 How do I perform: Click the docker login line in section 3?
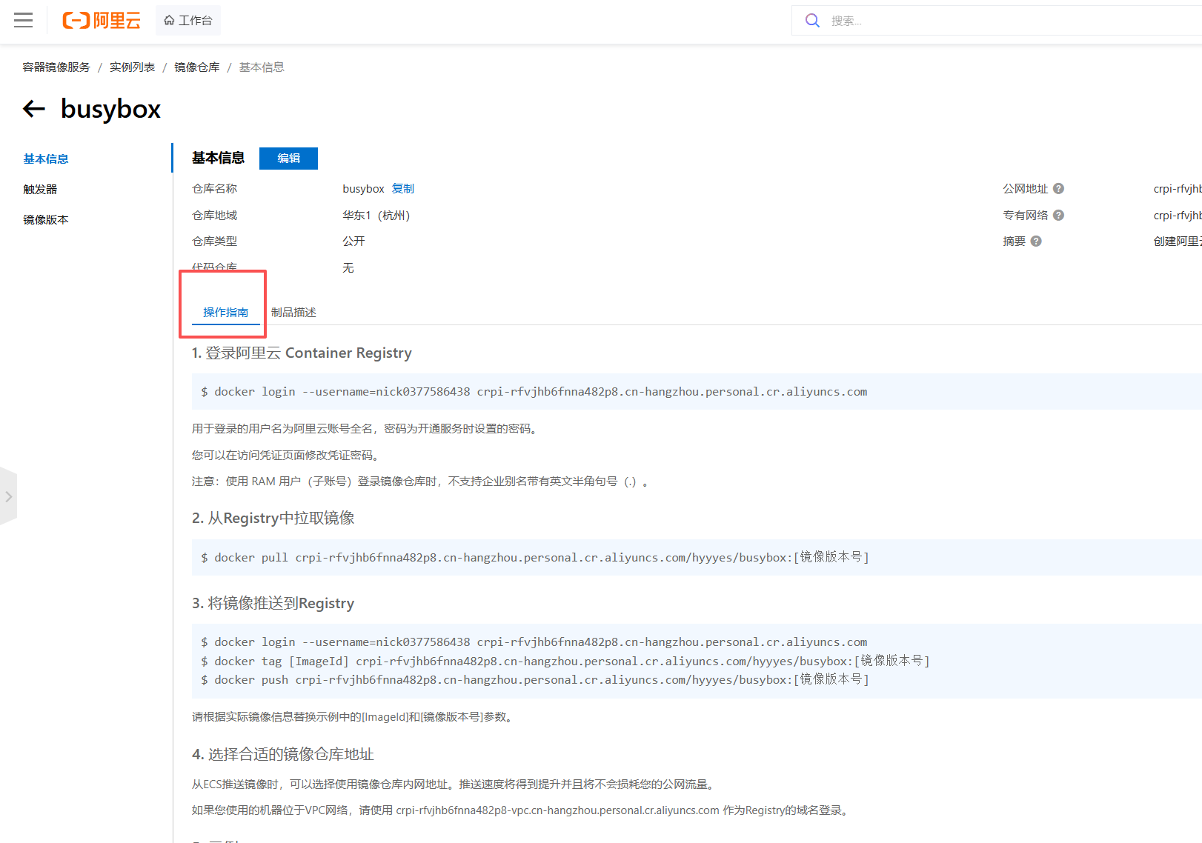point(534,642)
